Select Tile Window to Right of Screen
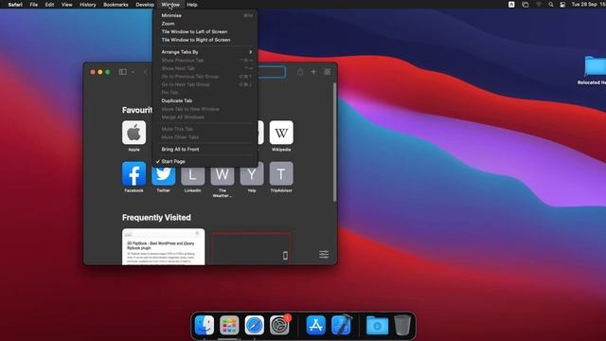Viewport: 606px width, 341px height. [x=205, y=40]
